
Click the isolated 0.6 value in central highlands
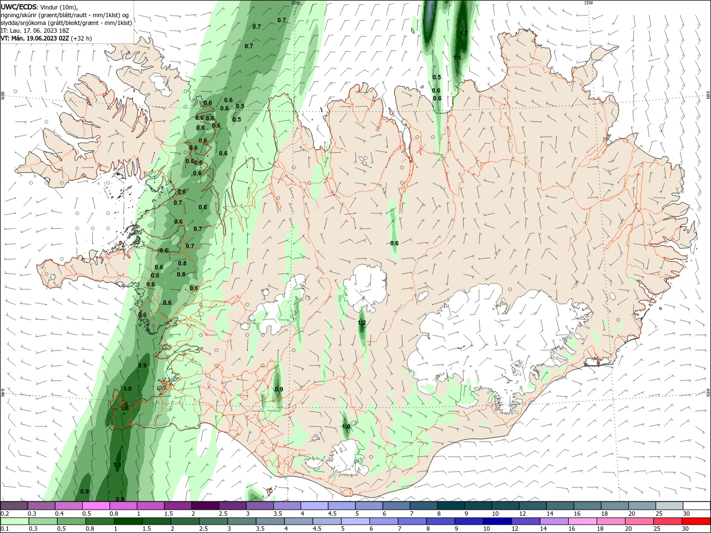click(x=394, y=243)
